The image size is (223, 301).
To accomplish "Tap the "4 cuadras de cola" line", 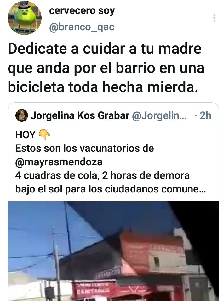I will (102, 175).
